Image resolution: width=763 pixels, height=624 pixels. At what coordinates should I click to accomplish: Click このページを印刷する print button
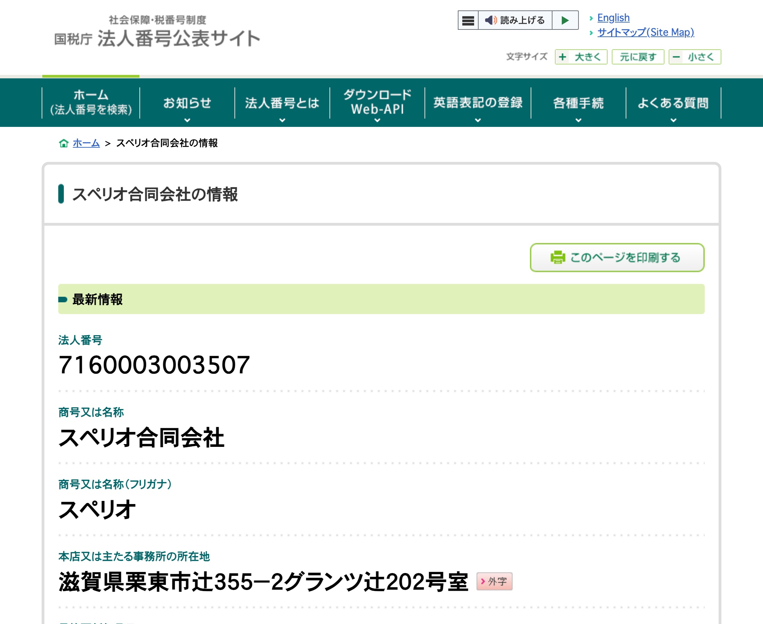click(617, 257)
